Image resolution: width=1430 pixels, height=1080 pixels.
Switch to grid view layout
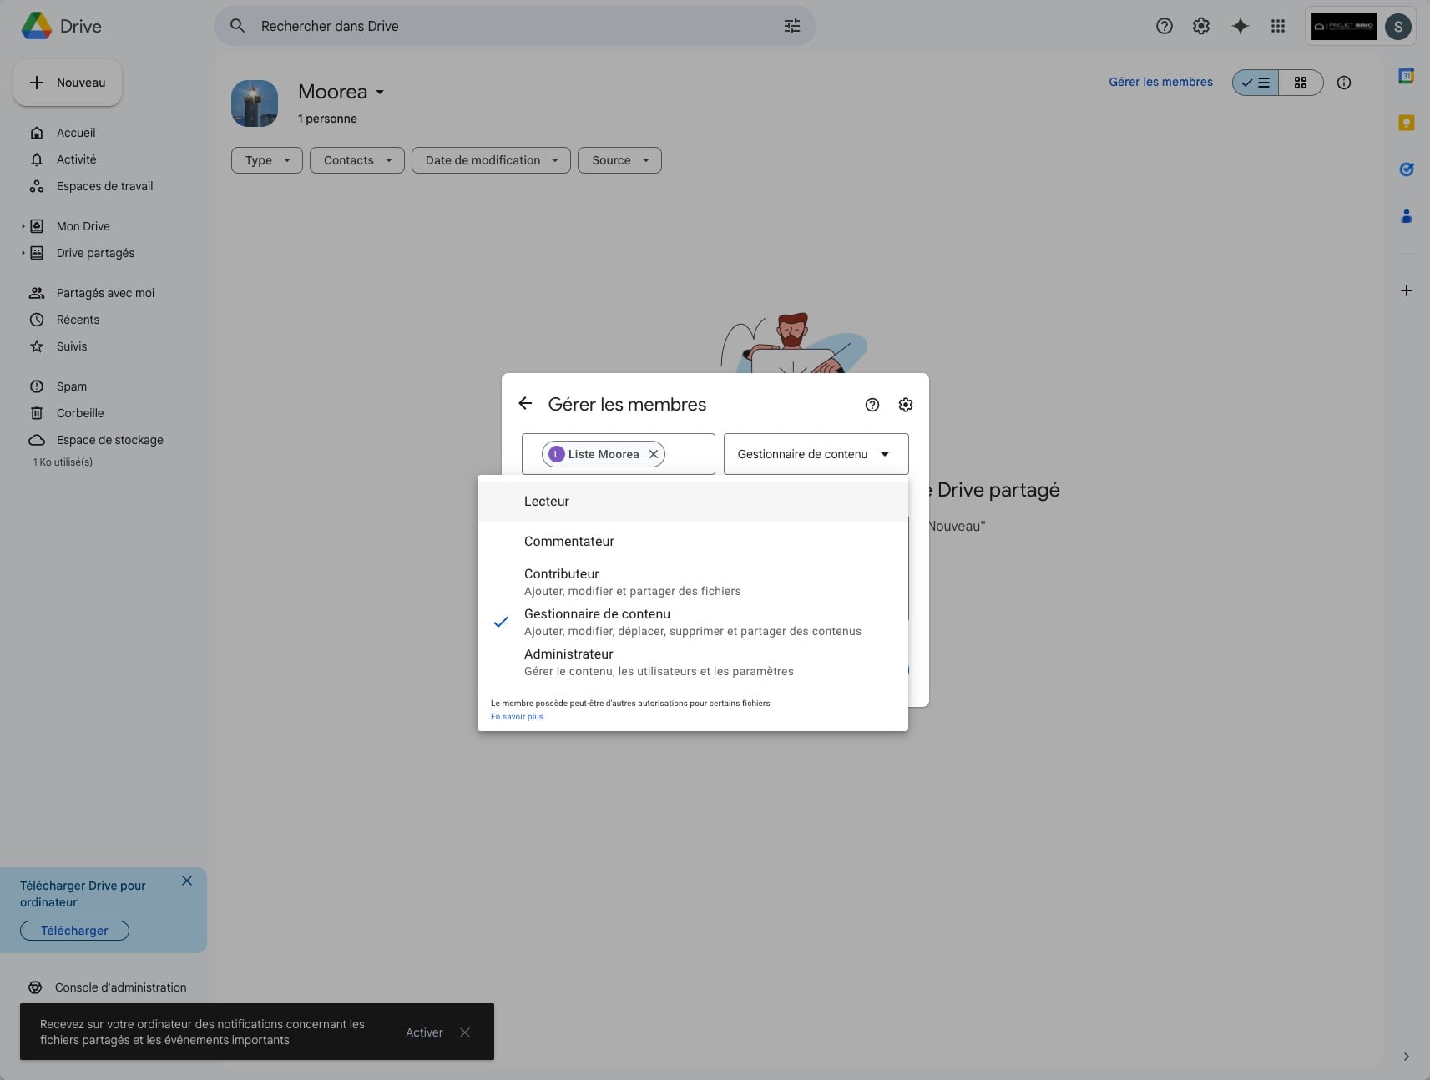pyautogui.click(x=1301, y=83)
